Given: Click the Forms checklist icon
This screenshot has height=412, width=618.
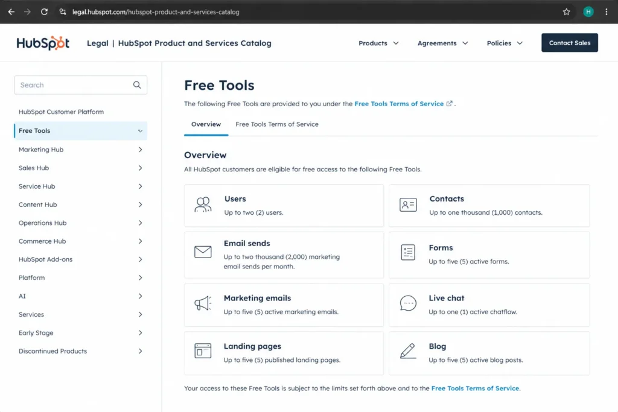Looking at the screenshot, I should [408, 252].
